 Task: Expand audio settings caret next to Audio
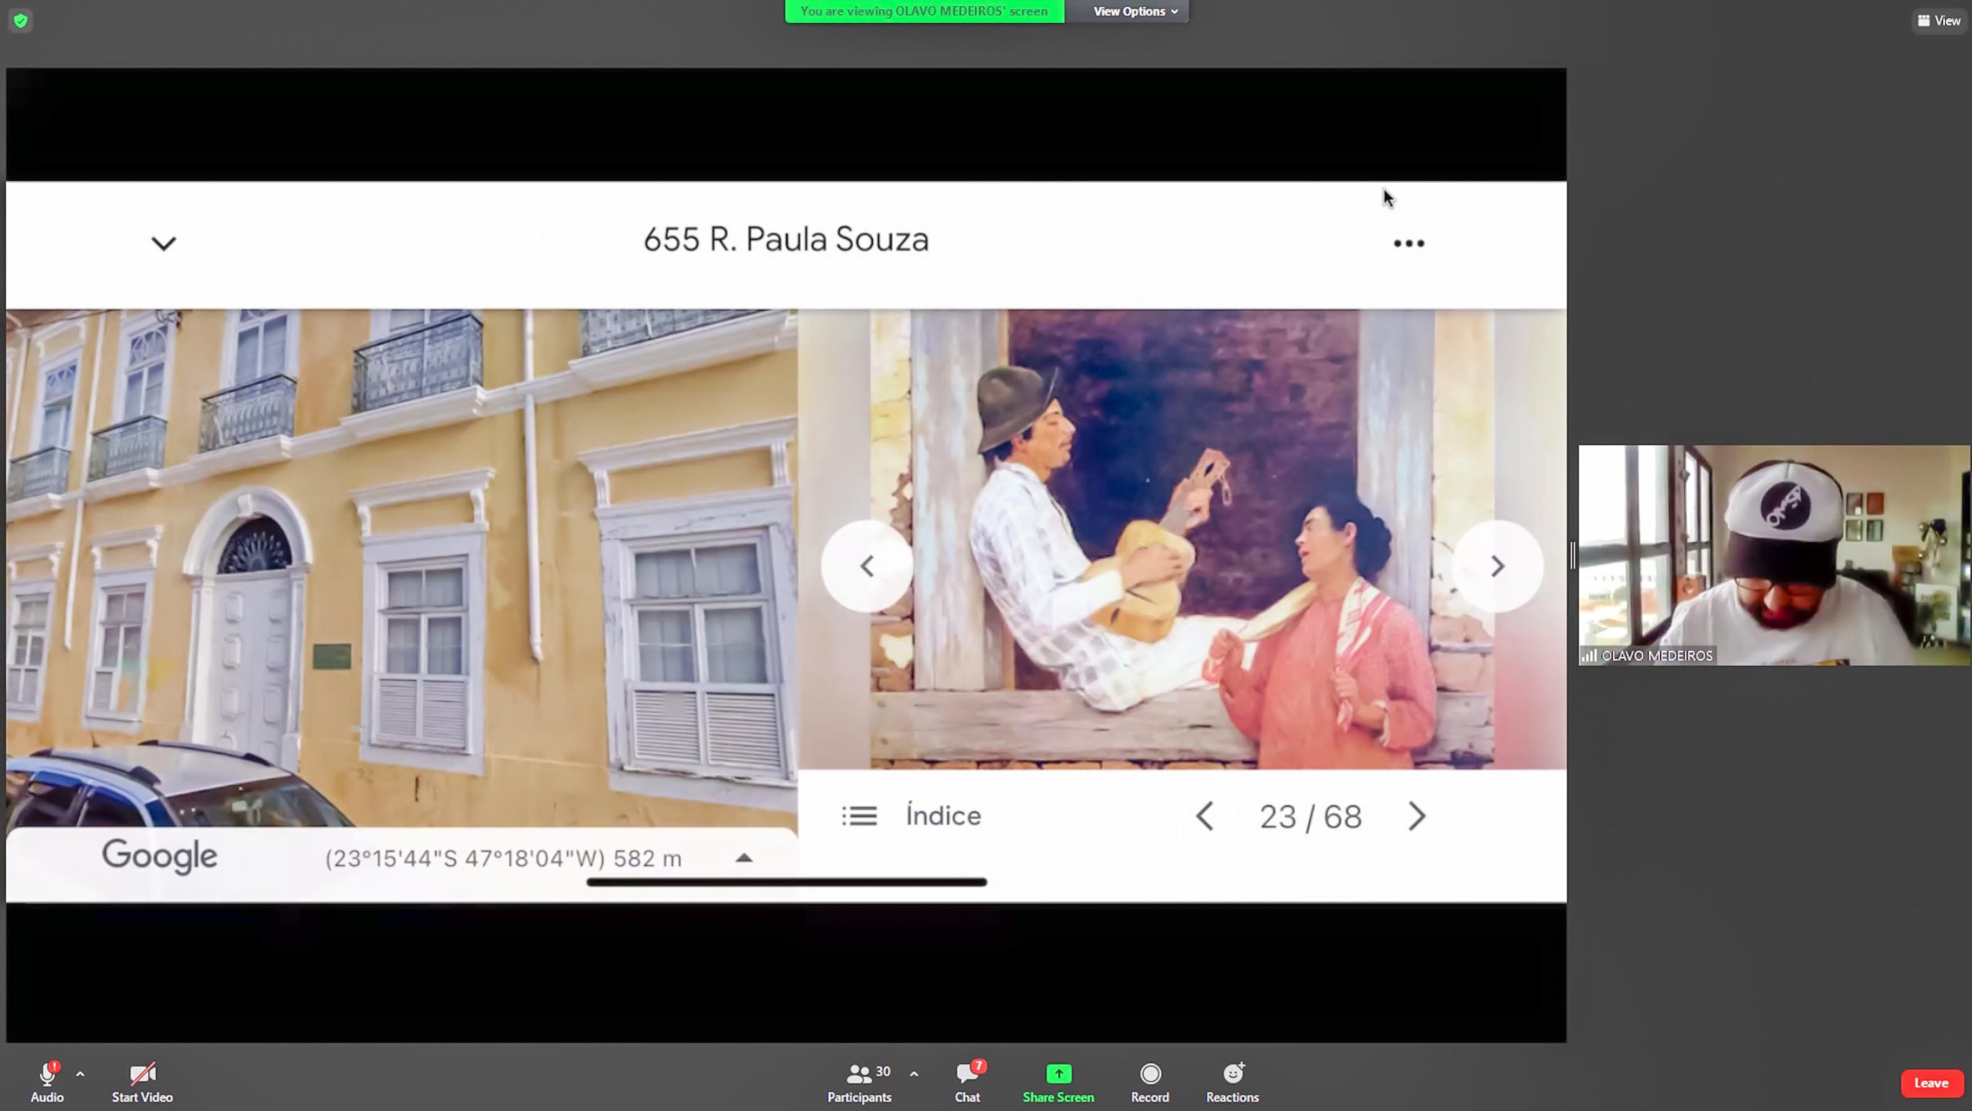80,1073
